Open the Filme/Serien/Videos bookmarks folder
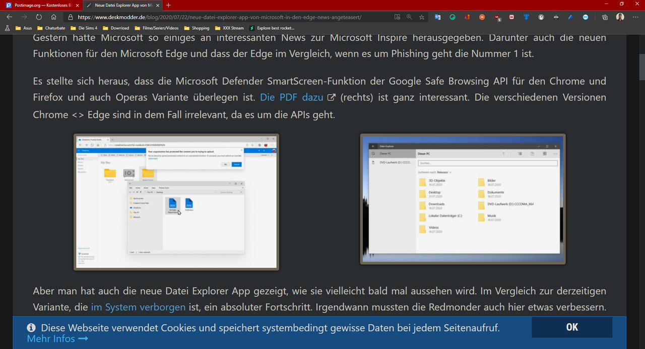 tap(156, 28)
